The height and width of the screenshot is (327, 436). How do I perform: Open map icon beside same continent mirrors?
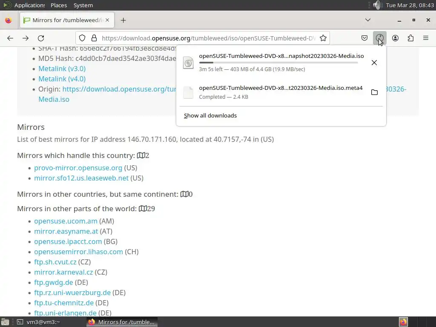[x=184, y=194]
